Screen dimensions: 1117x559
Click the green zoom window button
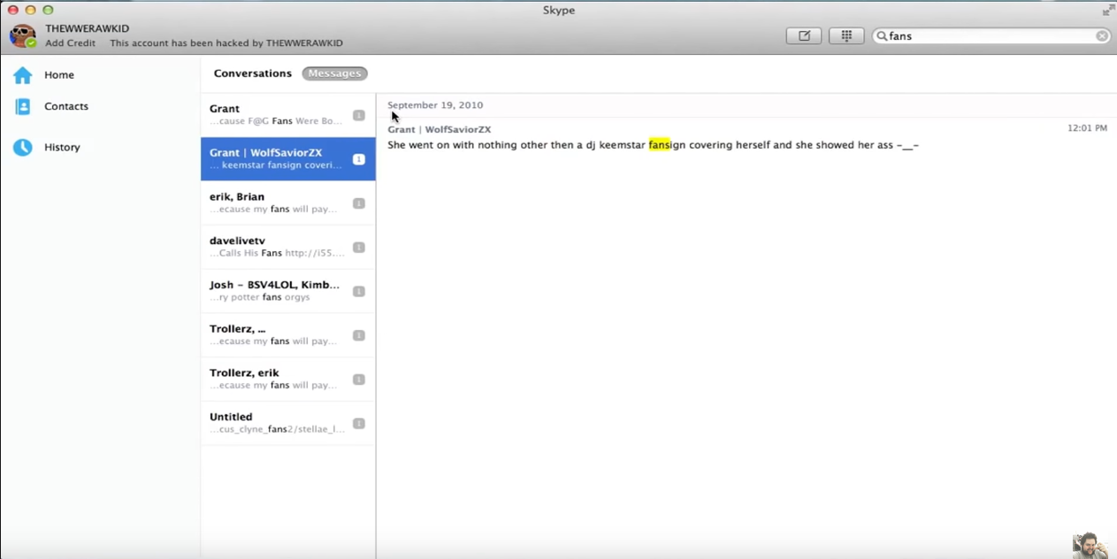48,10
